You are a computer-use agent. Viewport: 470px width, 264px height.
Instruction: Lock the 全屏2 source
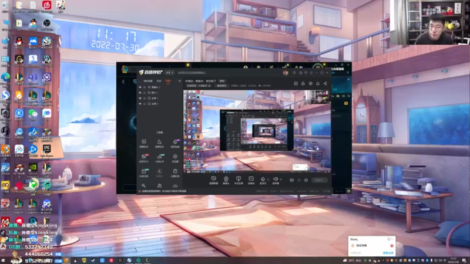click(x=145, y=104)
